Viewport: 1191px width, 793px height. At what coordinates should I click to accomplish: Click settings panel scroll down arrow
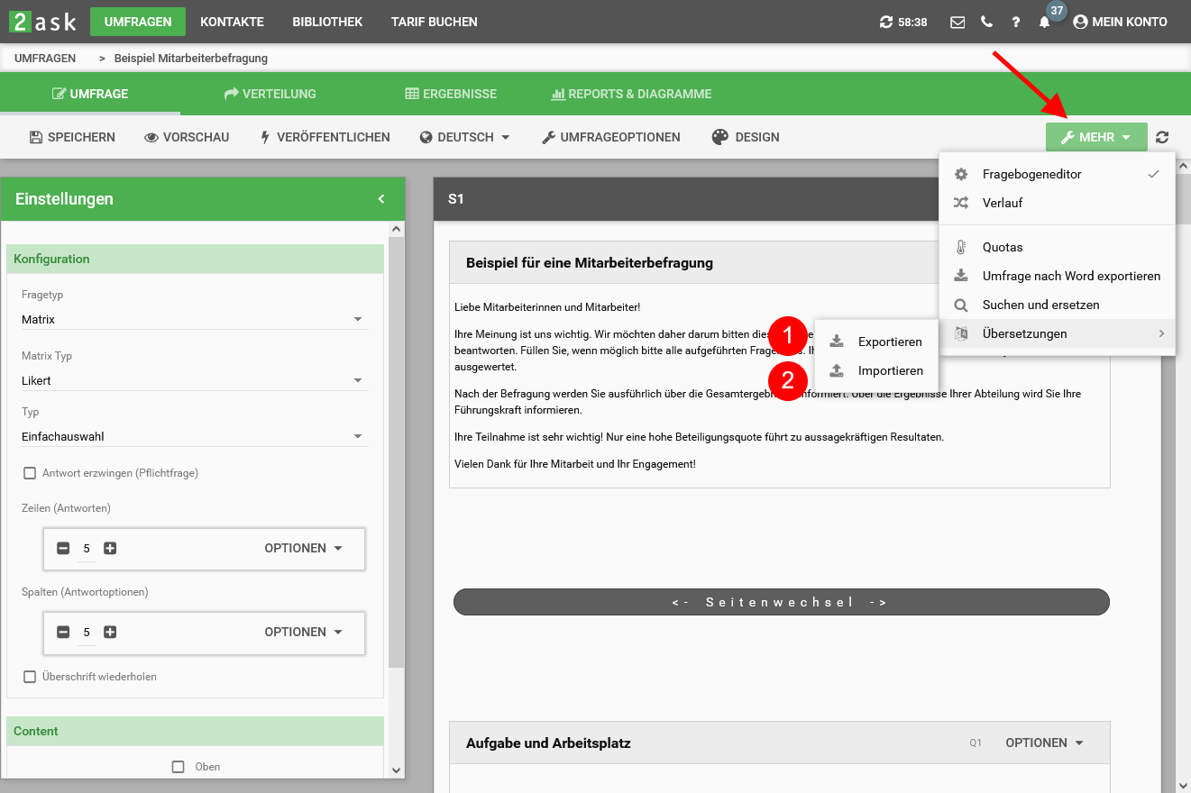click(x=396, y=770)
